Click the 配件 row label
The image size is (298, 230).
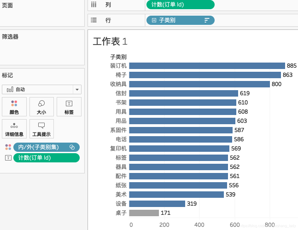click(121, 176)
